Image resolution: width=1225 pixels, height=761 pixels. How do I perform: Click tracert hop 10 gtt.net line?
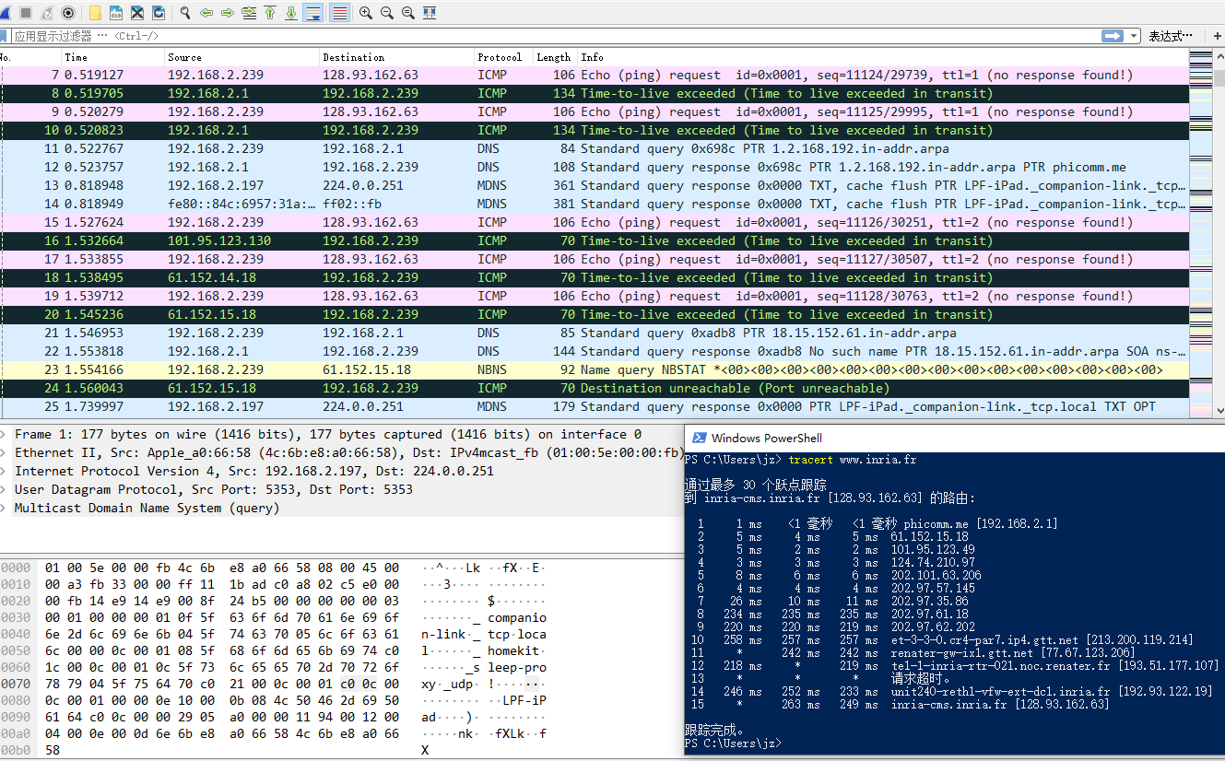945,639
